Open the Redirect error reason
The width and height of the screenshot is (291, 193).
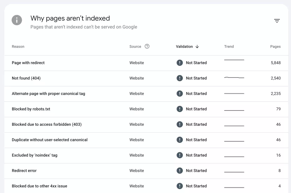pos(24,171)
